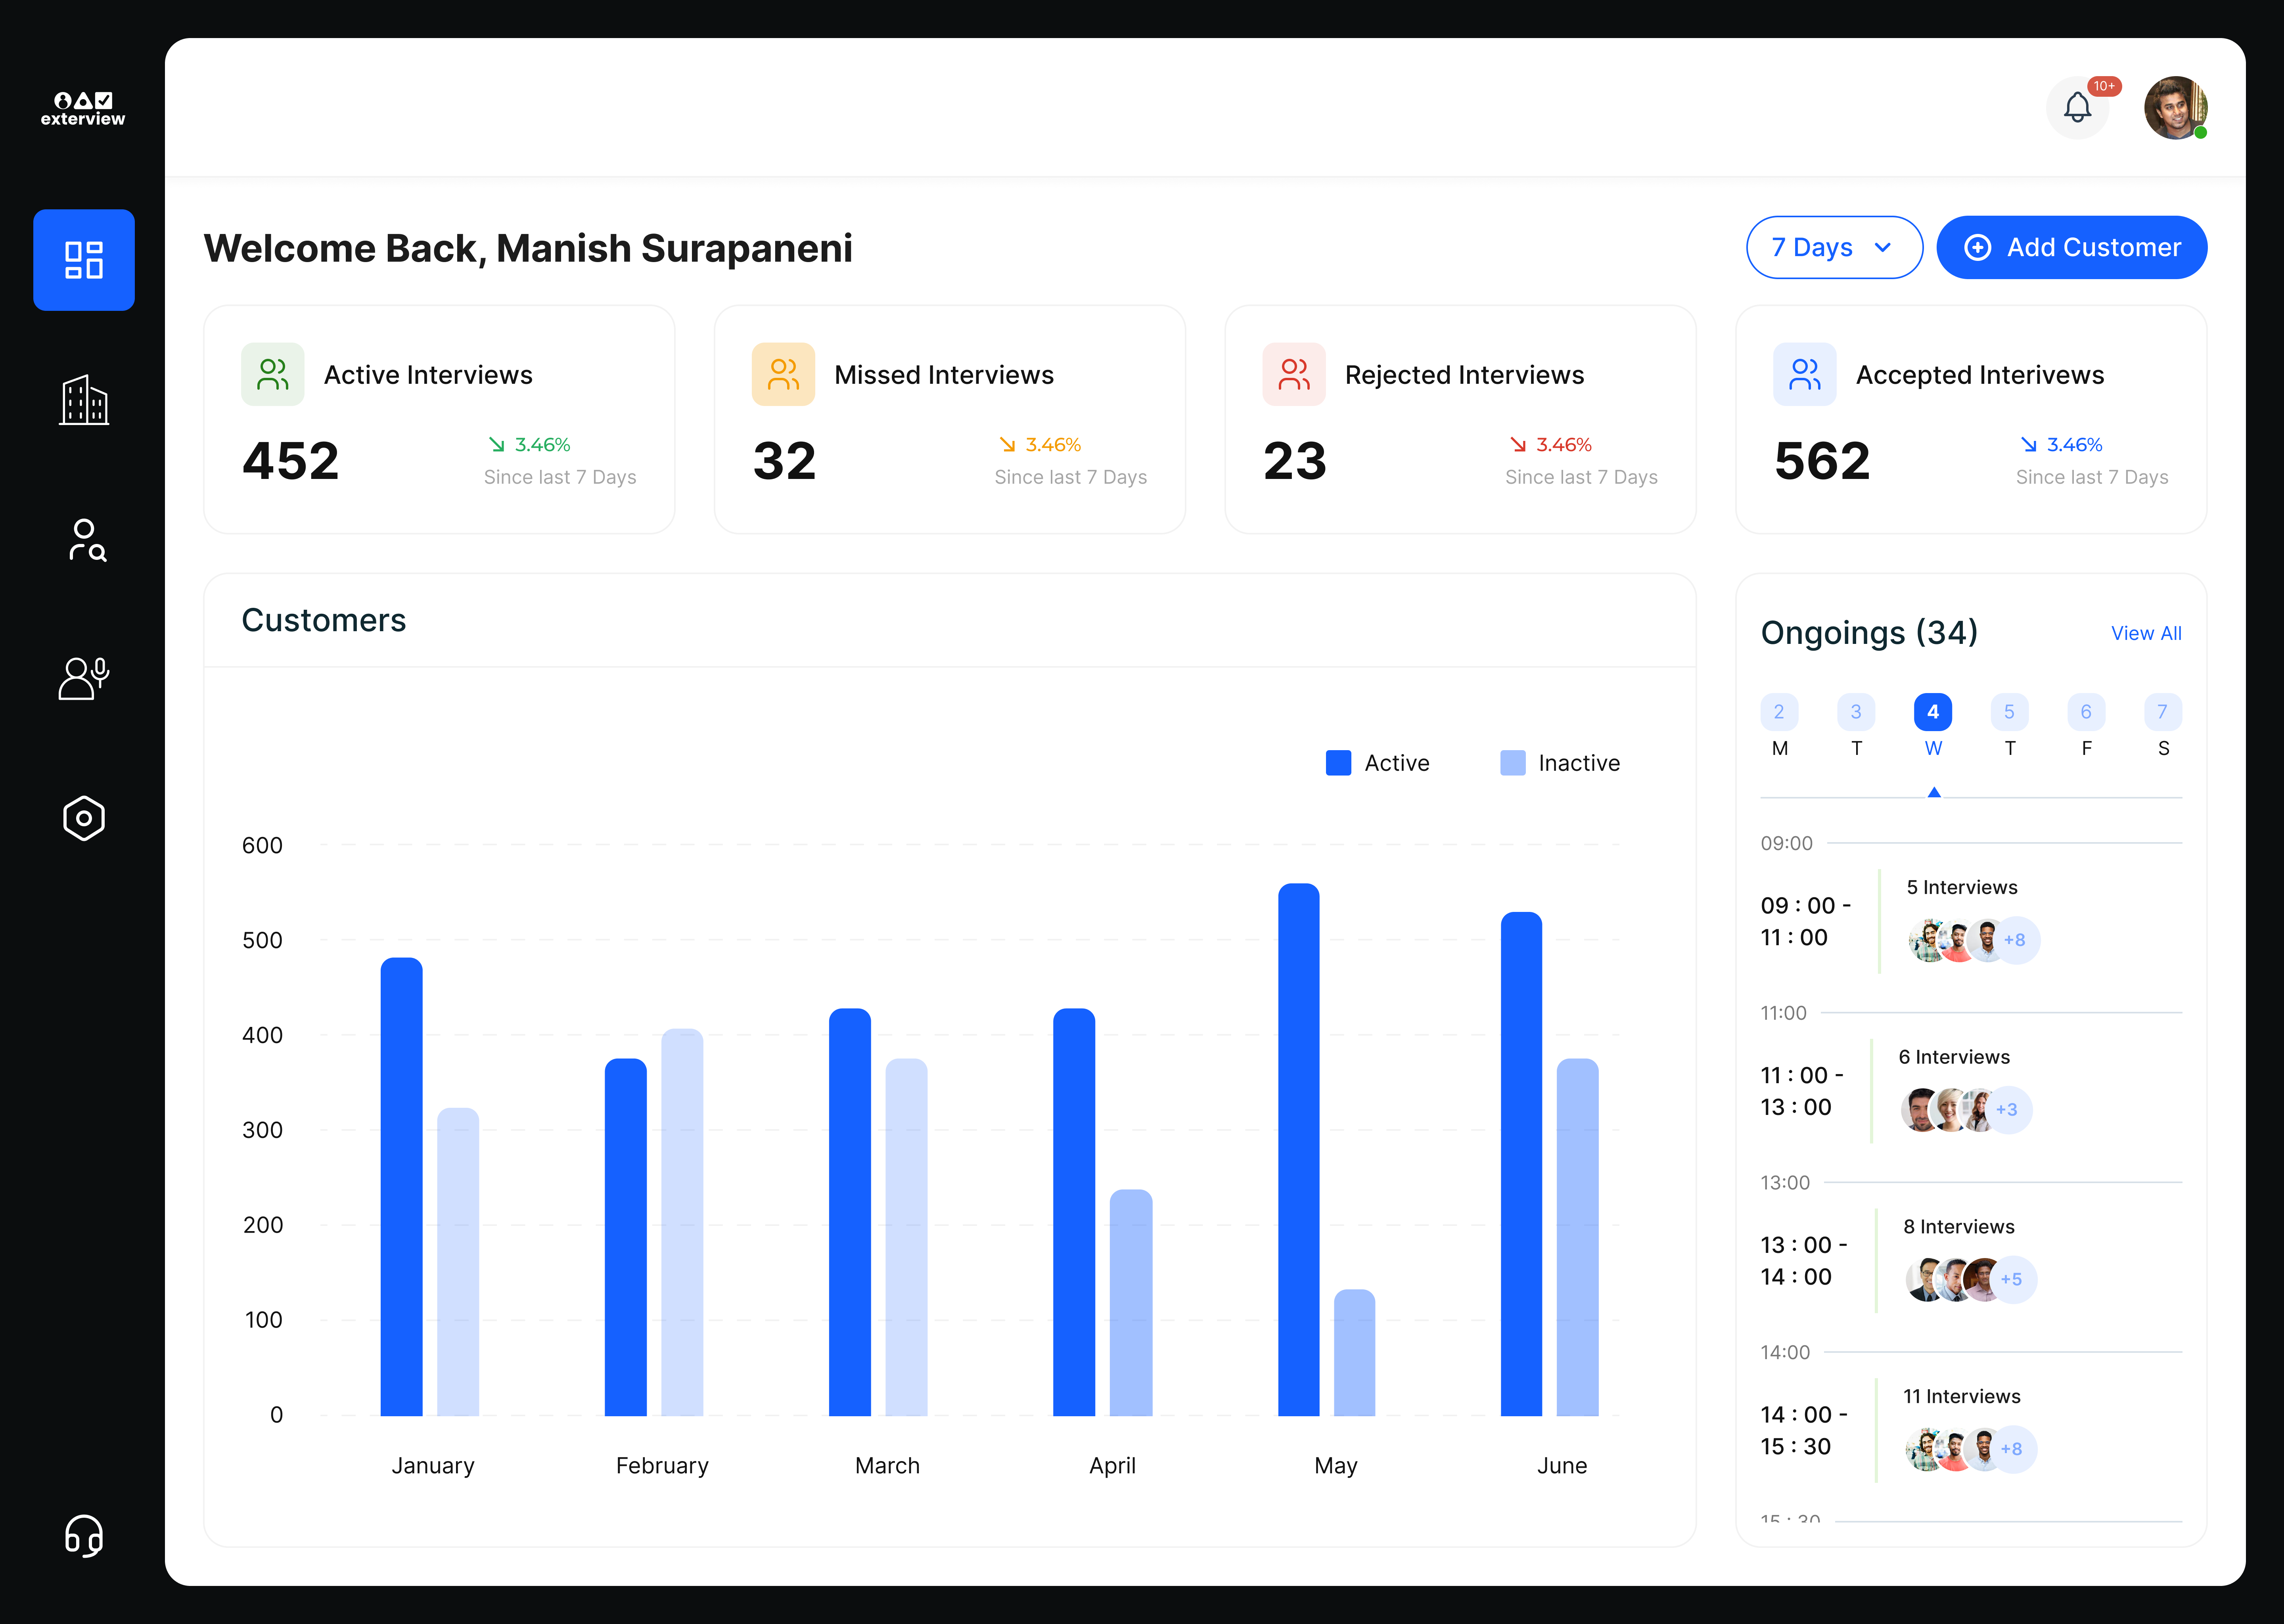Viewport: 2284px width, 1624px height.
Task: Click the Accepted Interviews count 562
Action: pos(1822,461)
